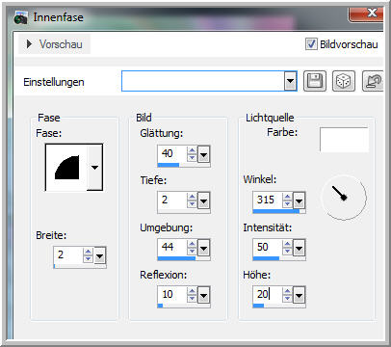
Task: Open the Breite slider dropdown arrow
Action: tap(100, 256)
